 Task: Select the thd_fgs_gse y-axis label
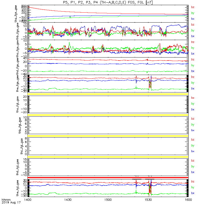point(18,66)
